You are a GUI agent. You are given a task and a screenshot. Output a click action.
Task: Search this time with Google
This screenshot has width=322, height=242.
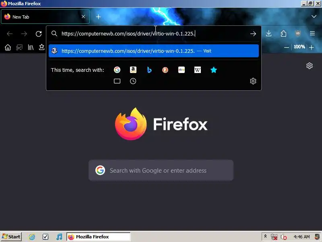pyautogui.click(x=117, y=70)
